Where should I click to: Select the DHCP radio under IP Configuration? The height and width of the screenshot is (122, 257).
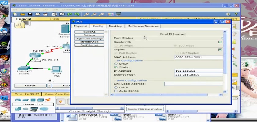point(116,64)
